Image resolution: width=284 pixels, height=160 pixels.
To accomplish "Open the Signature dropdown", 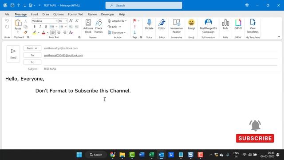I will 117,32.
